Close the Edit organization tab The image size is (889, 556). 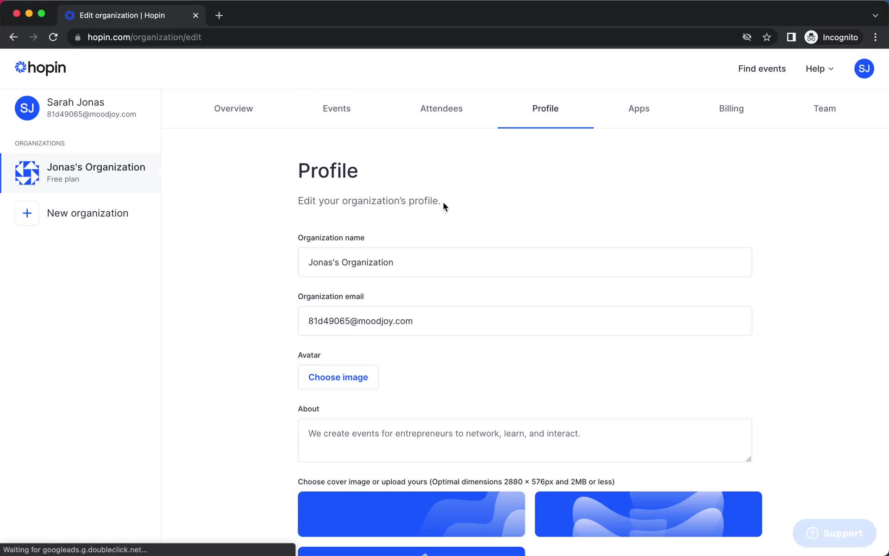coord(195,15)
